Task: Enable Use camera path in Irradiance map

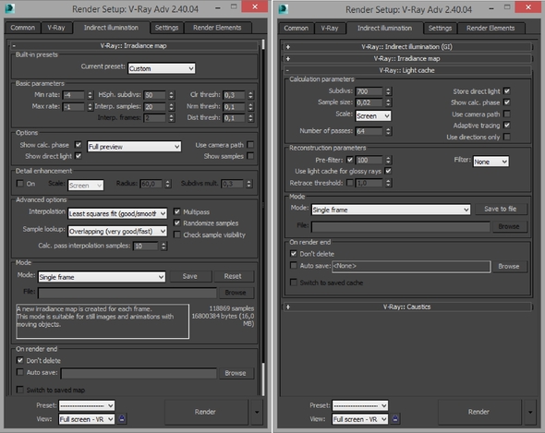Action: [250, 145]
